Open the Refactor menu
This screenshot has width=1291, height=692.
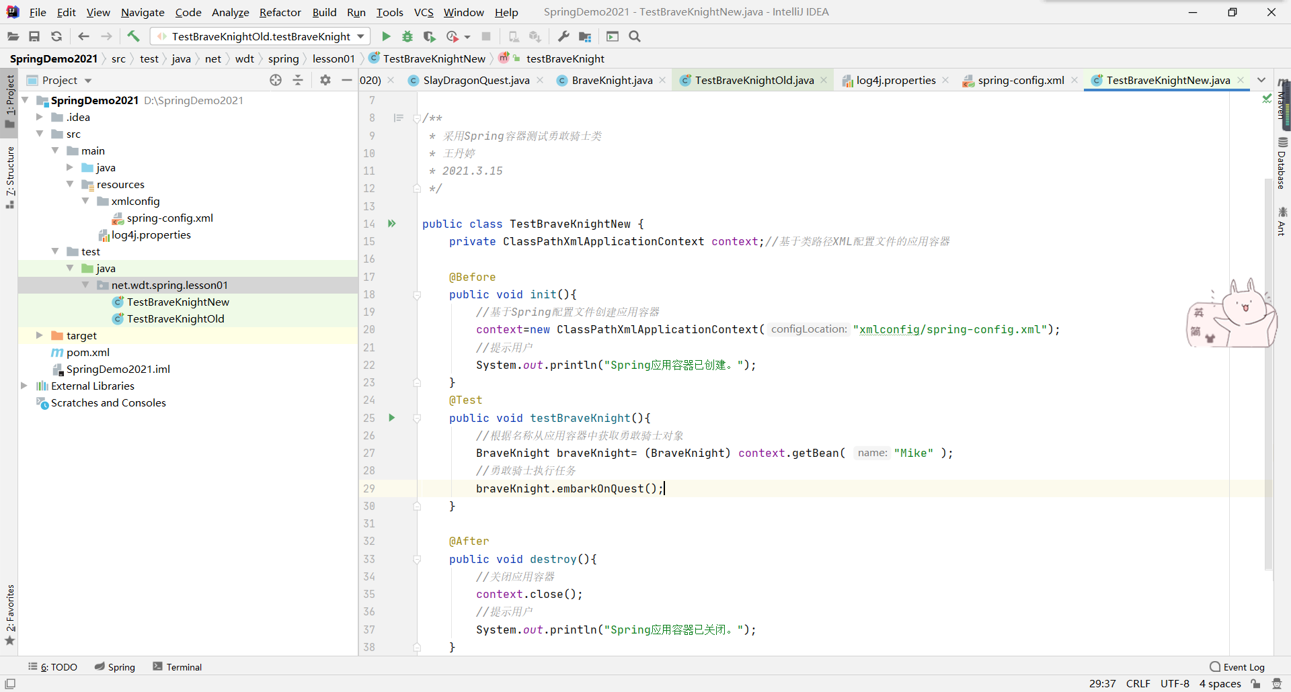[x=280, y=12]
